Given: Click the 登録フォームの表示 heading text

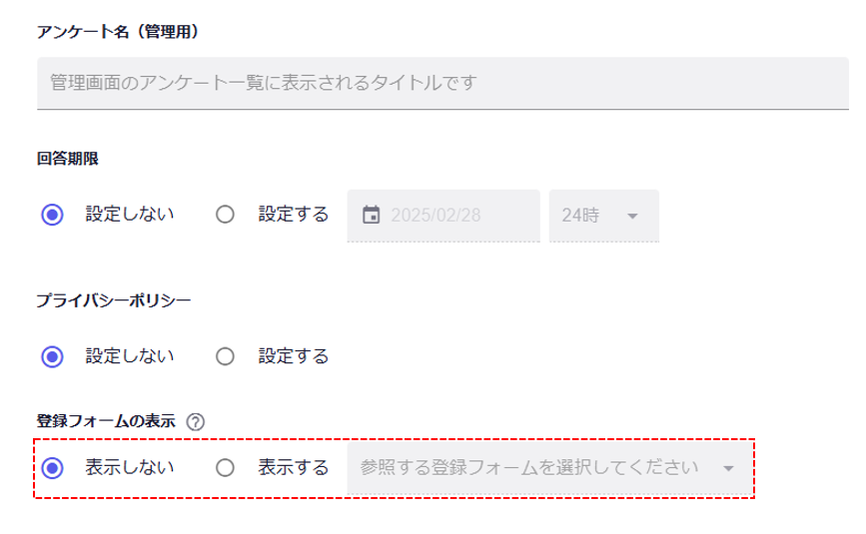Looking at the screenshot, I should (106, 421).
